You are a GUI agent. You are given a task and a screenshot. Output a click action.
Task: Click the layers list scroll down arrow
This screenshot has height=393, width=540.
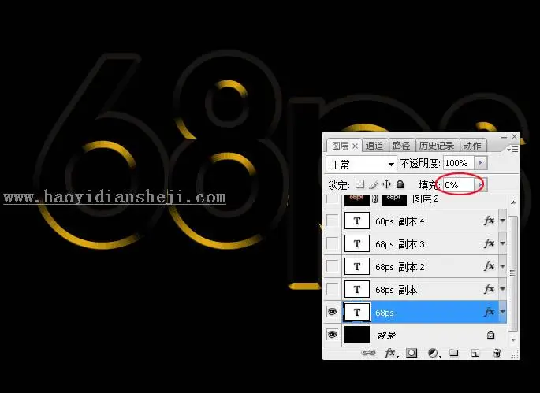click(513, 339)
